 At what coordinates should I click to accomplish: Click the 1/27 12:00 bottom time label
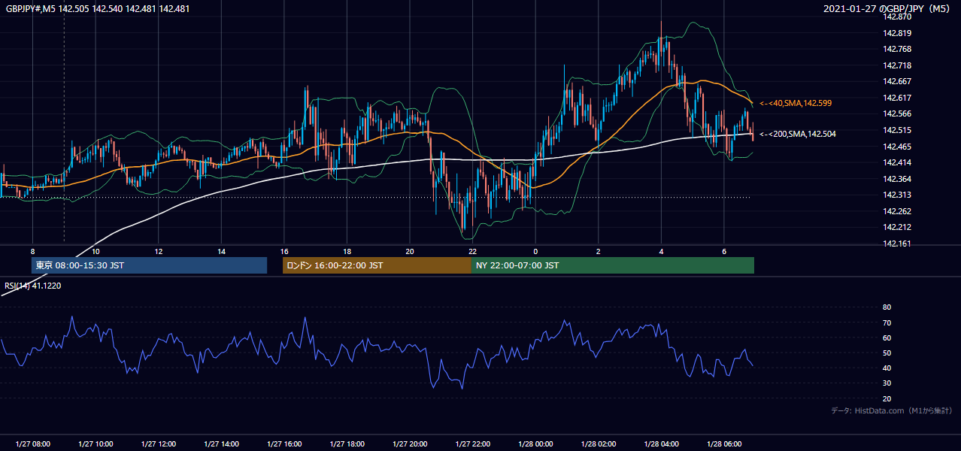[x=159, y=443]
